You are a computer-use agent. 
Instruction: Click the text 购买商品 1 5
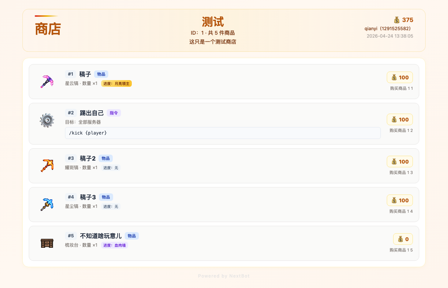(401, 250)
